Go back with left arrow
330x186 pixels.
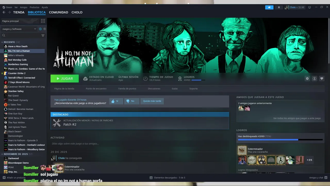(x=4, y=12)
